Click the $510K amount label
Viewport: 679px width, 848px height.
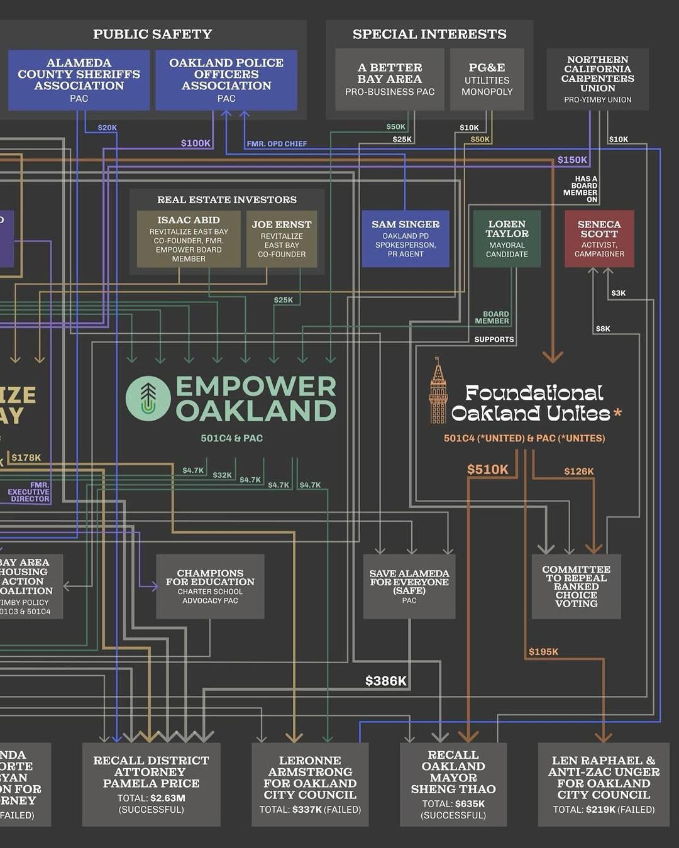click(487, 470)
